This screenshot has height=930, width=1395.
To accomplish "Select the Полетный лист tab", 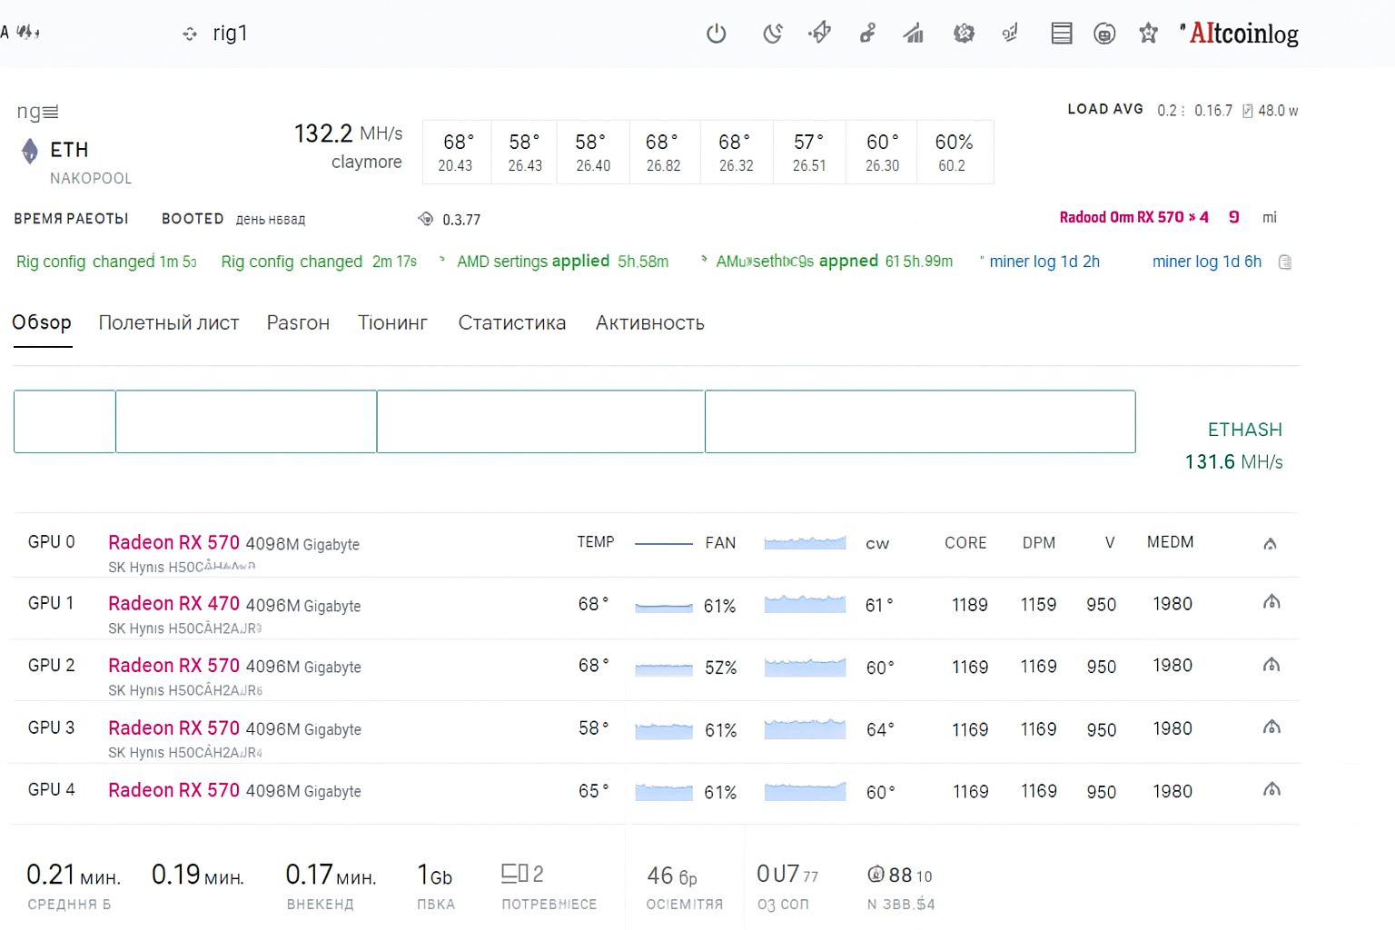I will pos(169,323).
